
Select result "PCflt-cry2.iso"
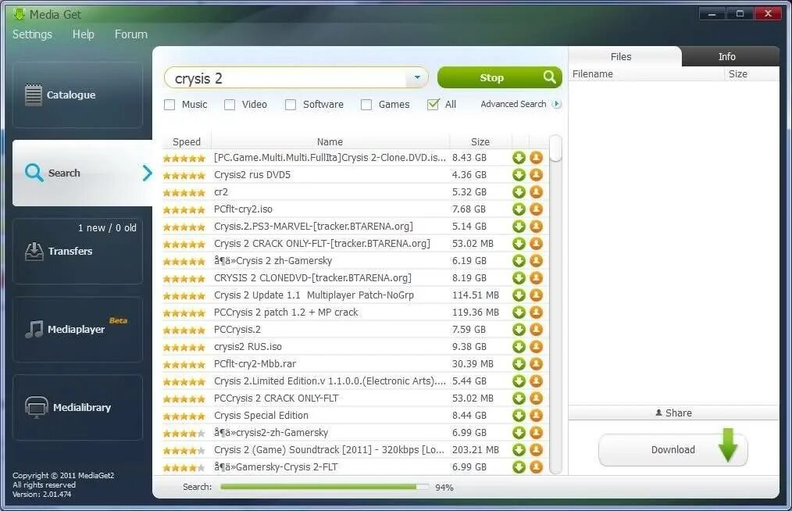243,209
